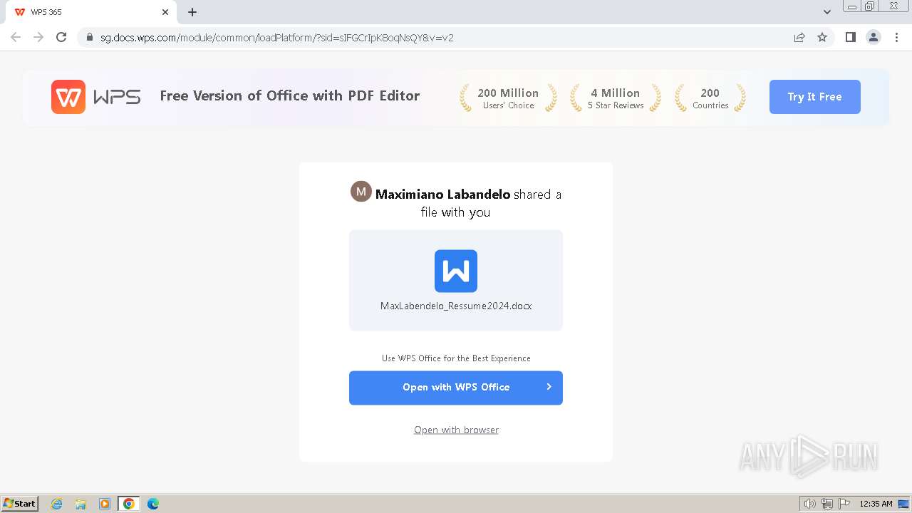
Task: Click the volume speaker tray icon
Action: click(x=809, y=504)
